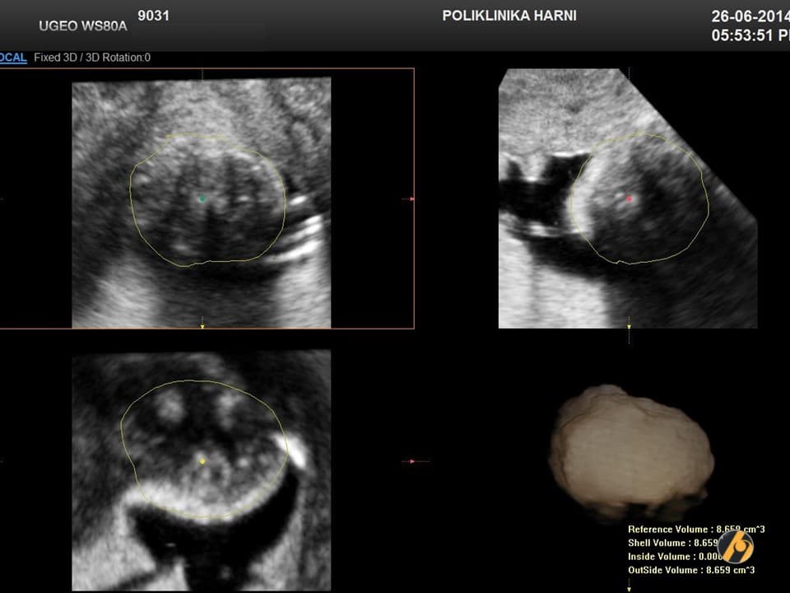Click the red center point in top-right plane
Viewport: 790px width, 593px height.
point(630,198)
